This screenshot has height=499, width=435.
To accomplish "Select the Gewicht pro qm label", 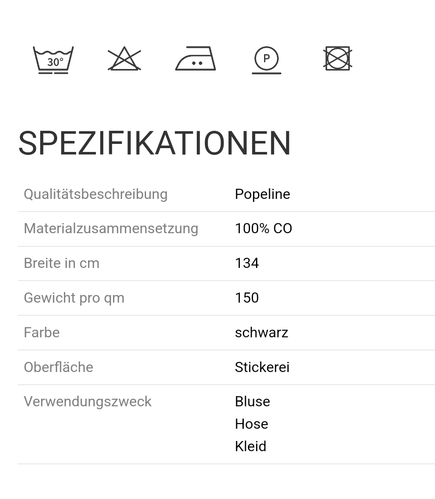I will tap(74, 298).
